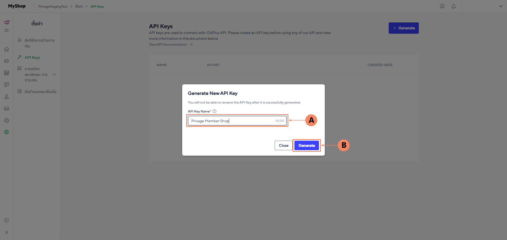Open the chatbot robot icon

click(x=7, y=120)
